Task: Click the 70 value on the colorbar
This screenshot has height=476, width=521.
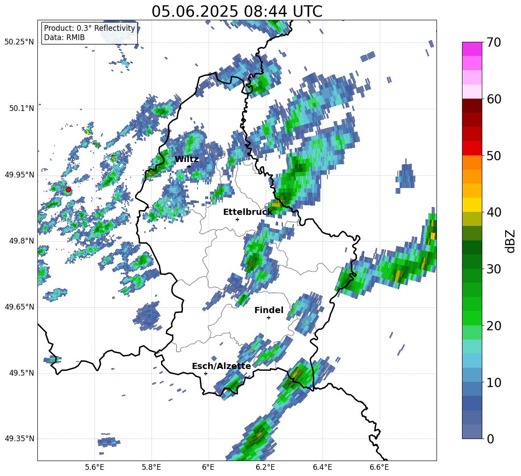Action: (494, 42)
